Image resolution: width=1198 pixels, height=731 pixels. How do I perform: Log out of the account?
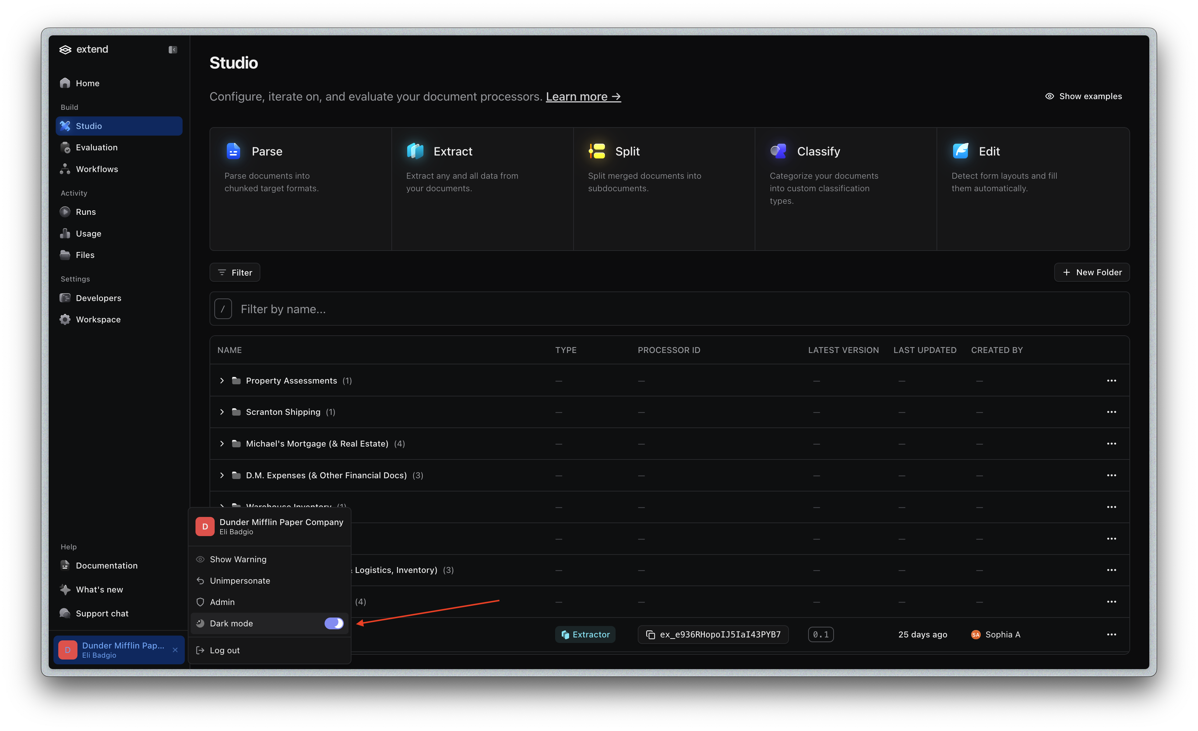pyautogui.click(x=270, y=650)
